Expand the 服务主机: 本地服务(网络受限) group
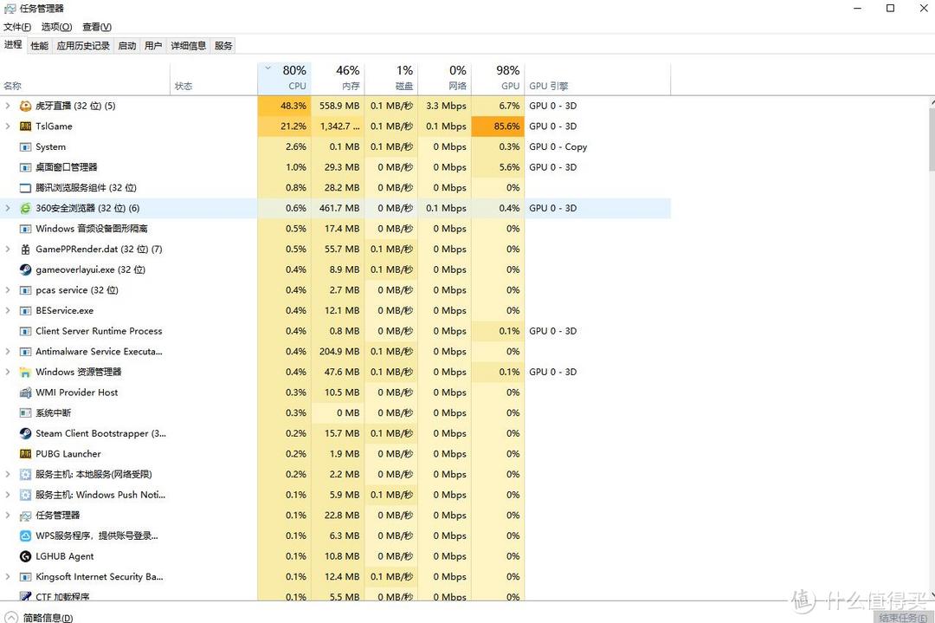 tap(8, 475)
